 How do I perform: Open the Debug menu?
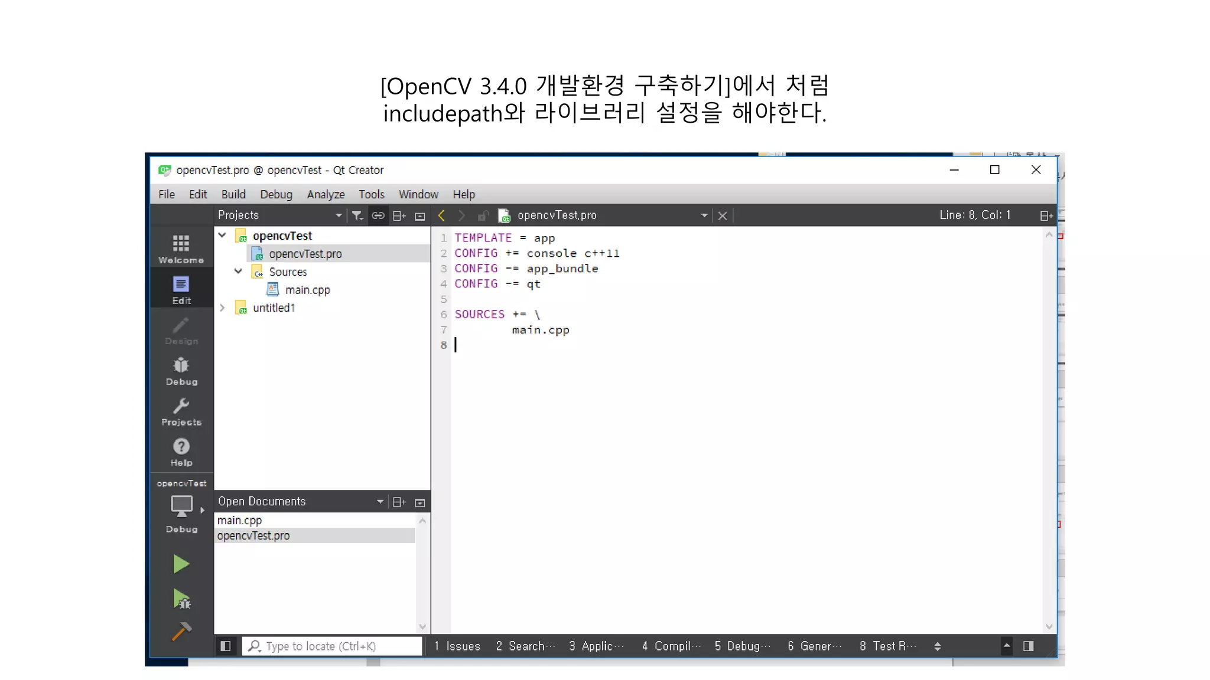(x=276, y=194)
